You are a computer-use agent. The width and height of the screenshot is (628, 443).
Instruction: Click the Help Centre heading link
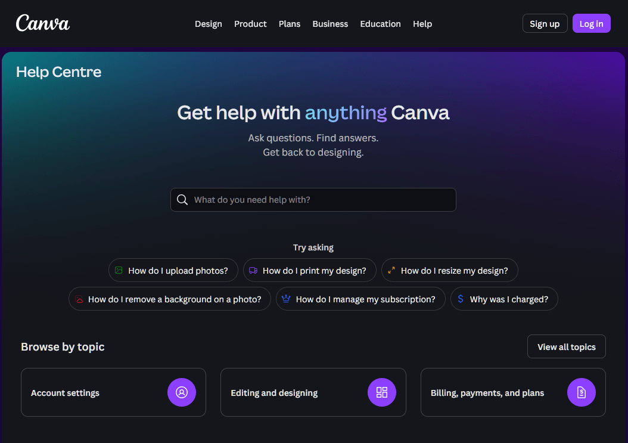58,72
